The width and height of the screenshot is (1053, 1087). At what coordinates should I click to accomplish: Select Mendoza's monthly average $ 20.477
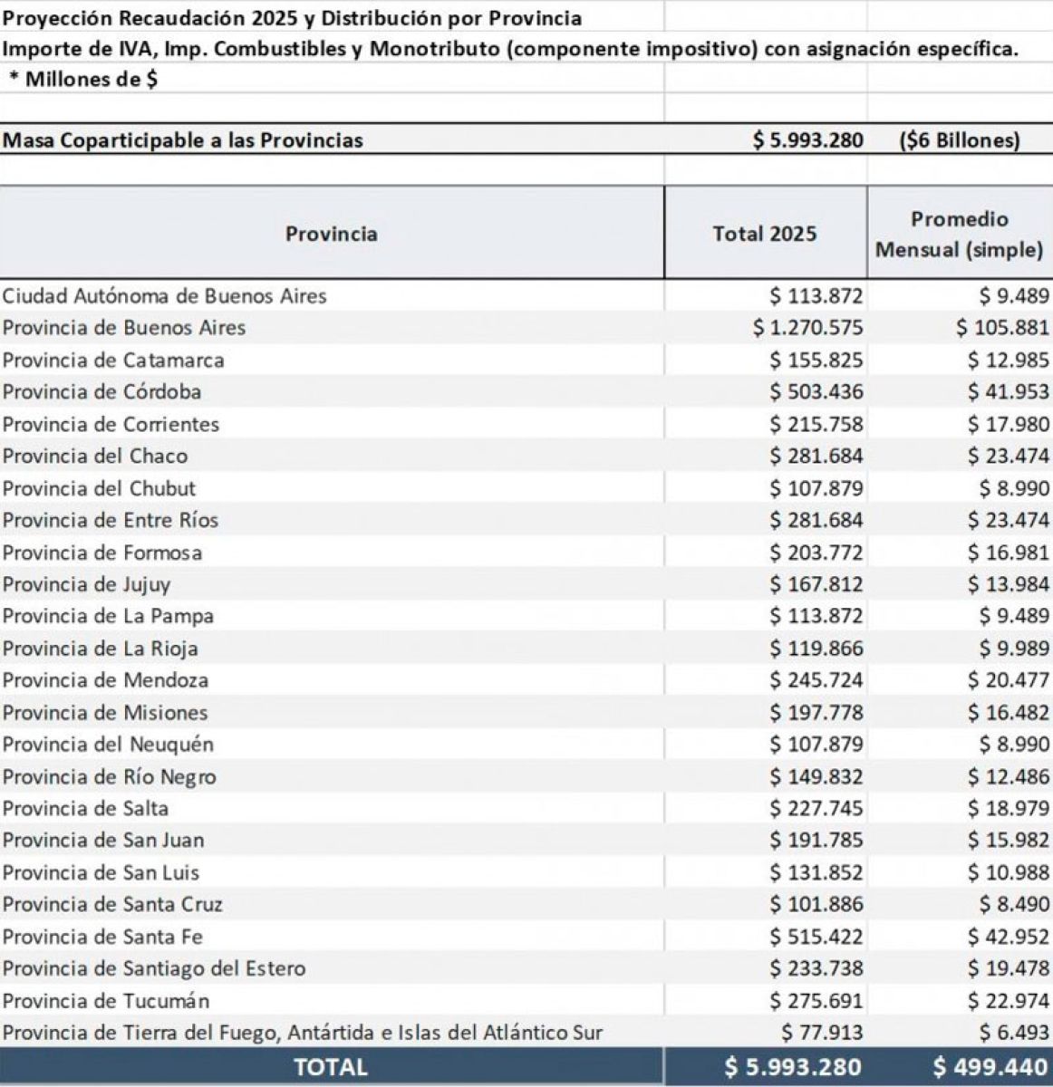(1008, 680)
